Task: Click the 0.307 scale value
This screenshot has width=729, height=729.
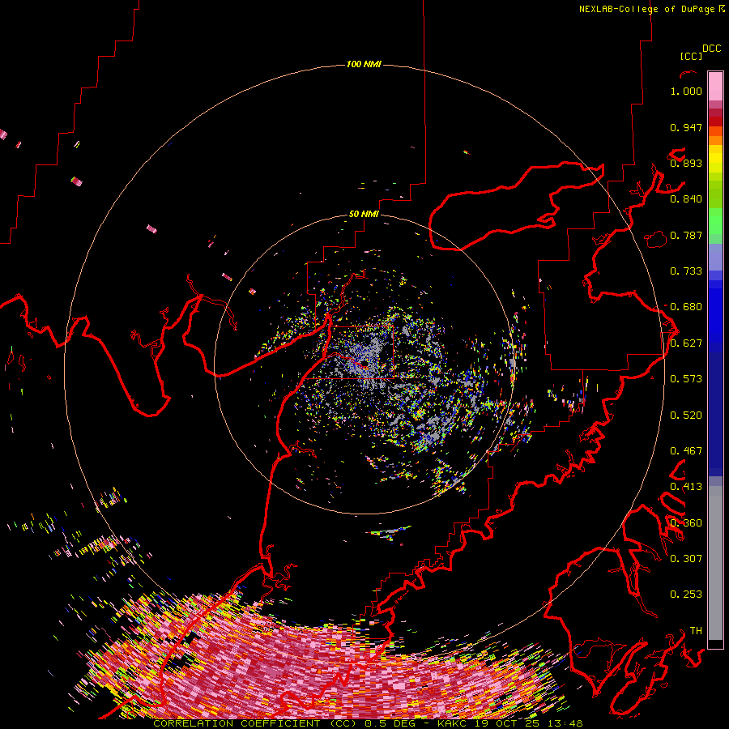Action: tap(686, 559)
